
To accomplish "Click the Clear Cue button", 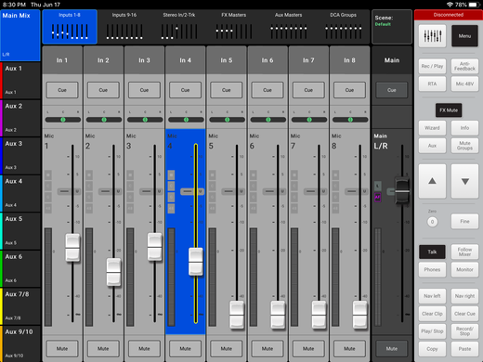I will pos(464,314).
